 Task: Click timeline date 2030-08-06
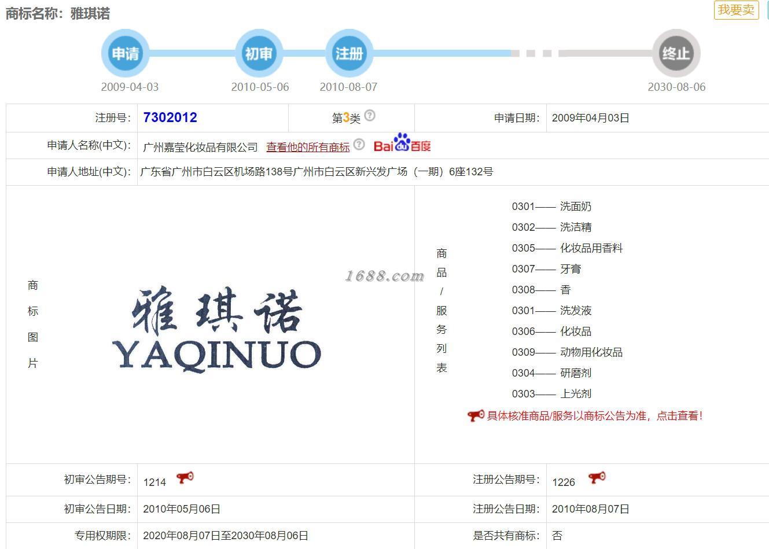coord(676,87)
